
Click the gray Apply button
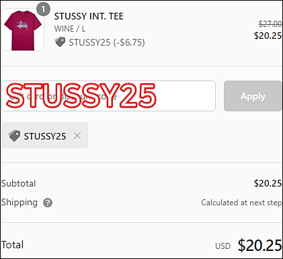pos(253,96)
